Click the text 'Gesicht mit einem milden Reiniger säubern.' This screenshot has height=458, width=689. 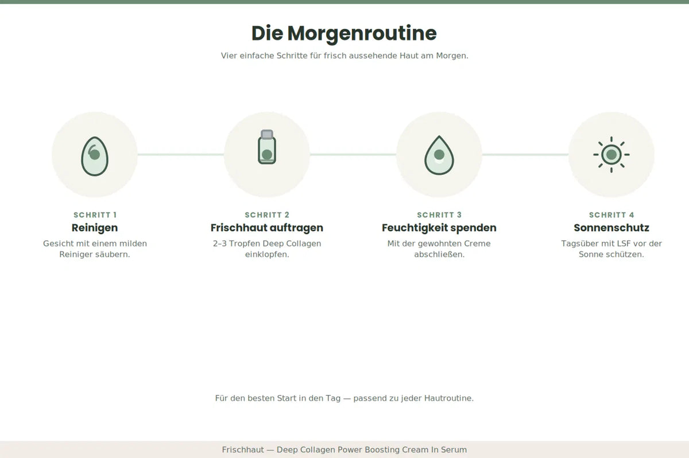pyautogui.click(x=95, y=249)
